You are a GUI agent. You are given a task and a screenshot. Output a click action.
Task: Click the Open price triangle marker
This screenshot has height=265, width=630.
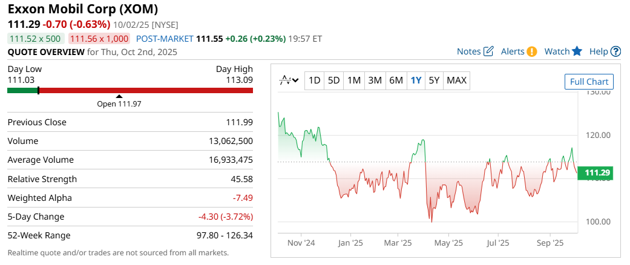coord(119,96)
